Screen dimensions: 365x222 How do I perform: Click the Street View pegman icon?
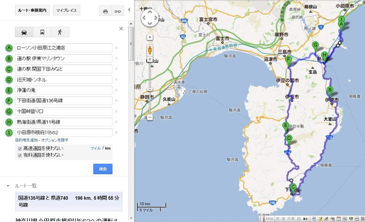pyautogui.click(x=150, y=50)
